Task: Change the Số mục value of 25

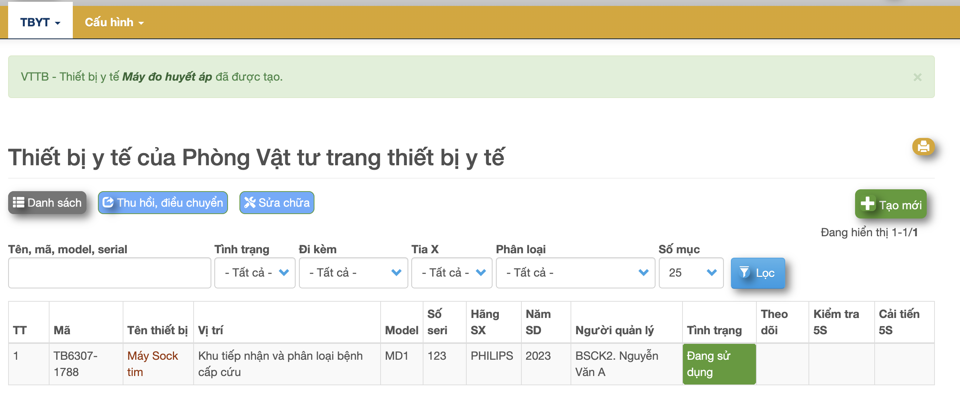Action: 691,272
